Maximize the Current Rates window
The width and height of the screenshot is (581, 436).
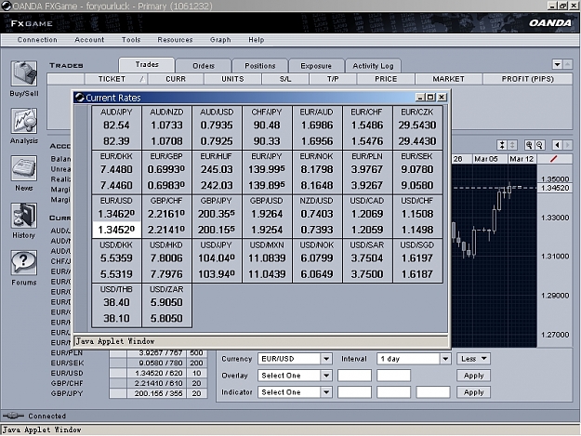430,98
